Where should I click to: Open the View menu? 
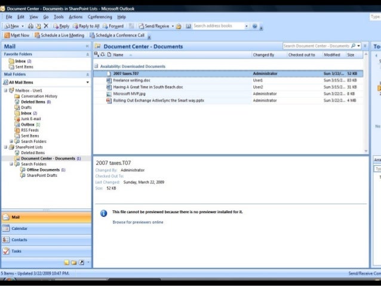tap(33, 17)
